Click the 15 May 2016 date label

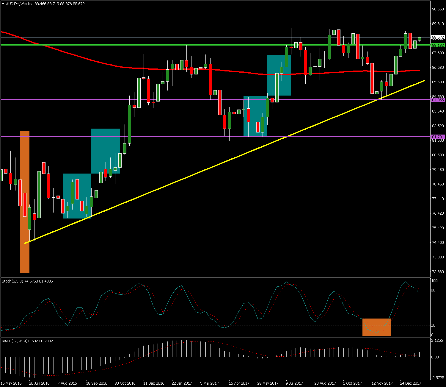pos(11,383)
